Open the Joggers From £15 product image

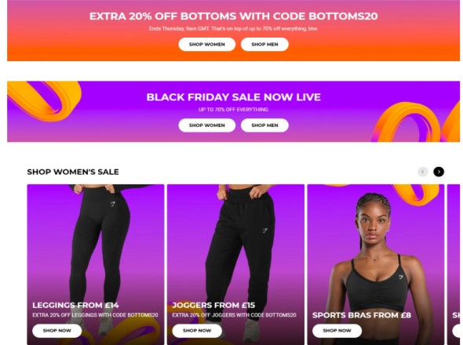(x=235, y=242)
